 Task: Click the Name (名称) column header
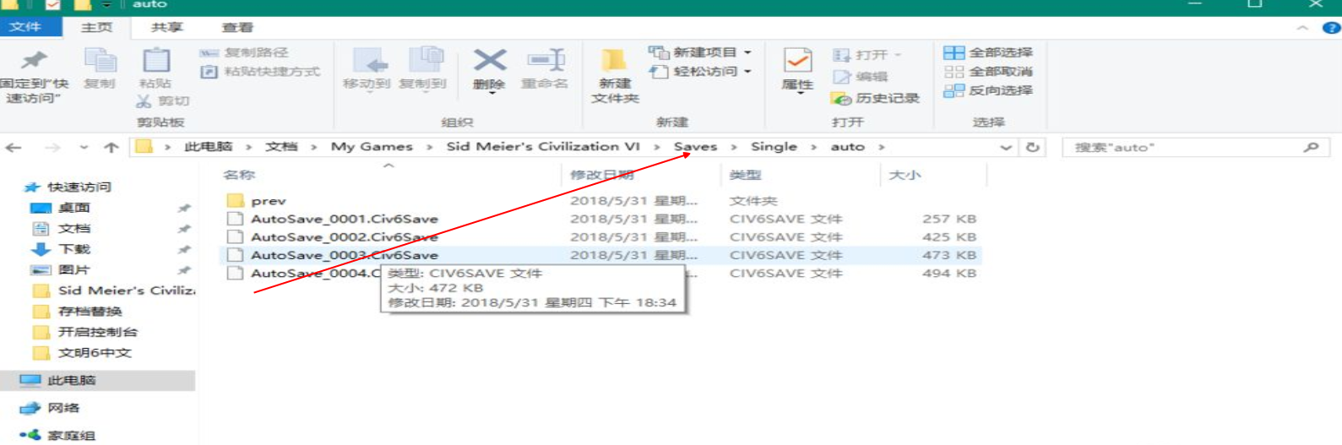(x=240, y=175)
